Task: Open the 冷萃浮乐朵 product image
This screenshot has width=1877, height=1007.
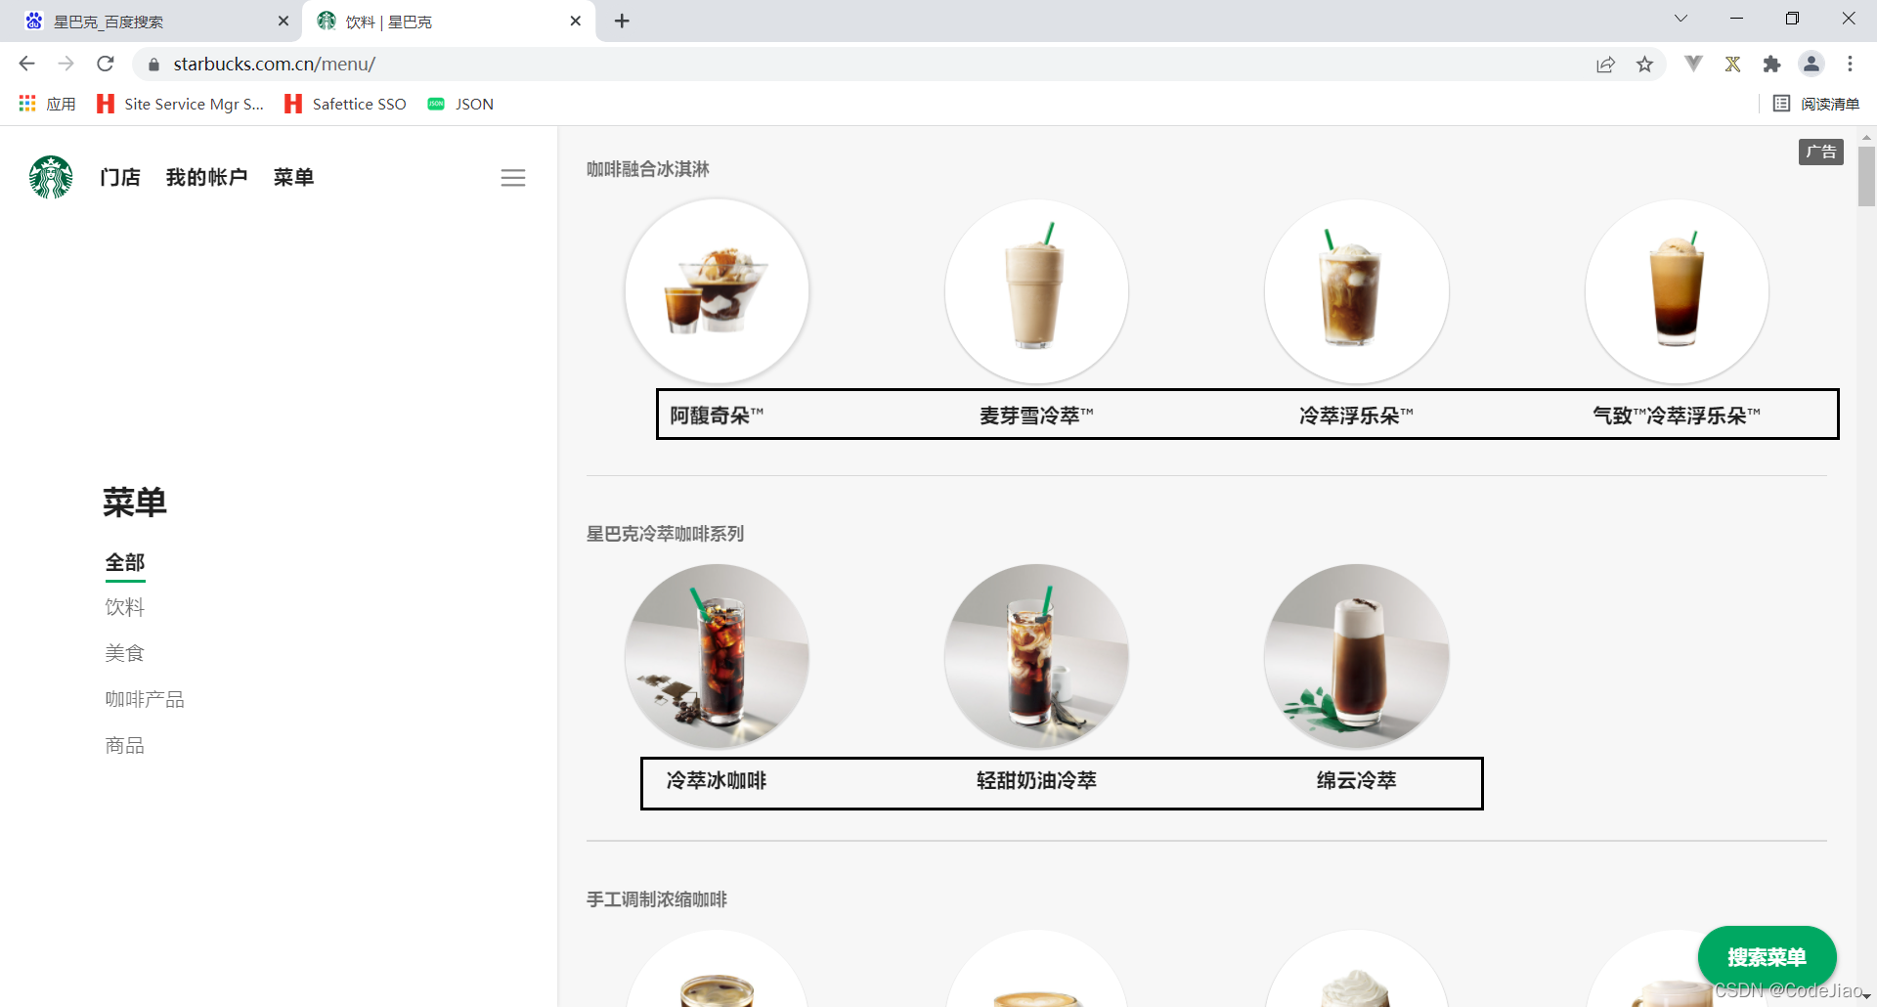Action: click(1356, 291)
